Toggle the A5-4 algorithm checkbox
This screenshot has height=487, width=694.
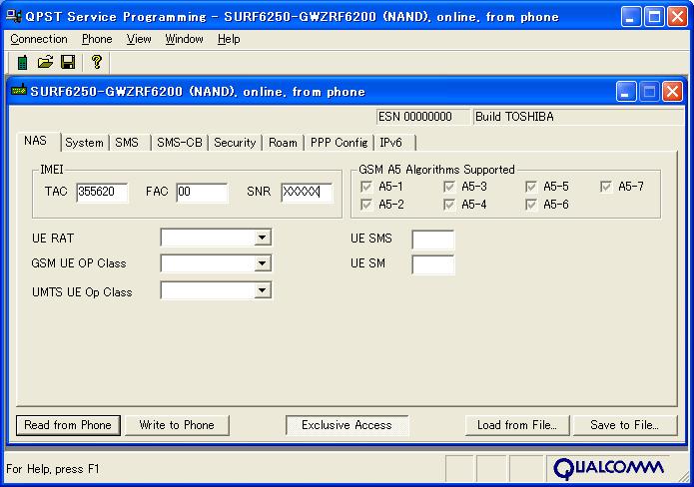449,205
